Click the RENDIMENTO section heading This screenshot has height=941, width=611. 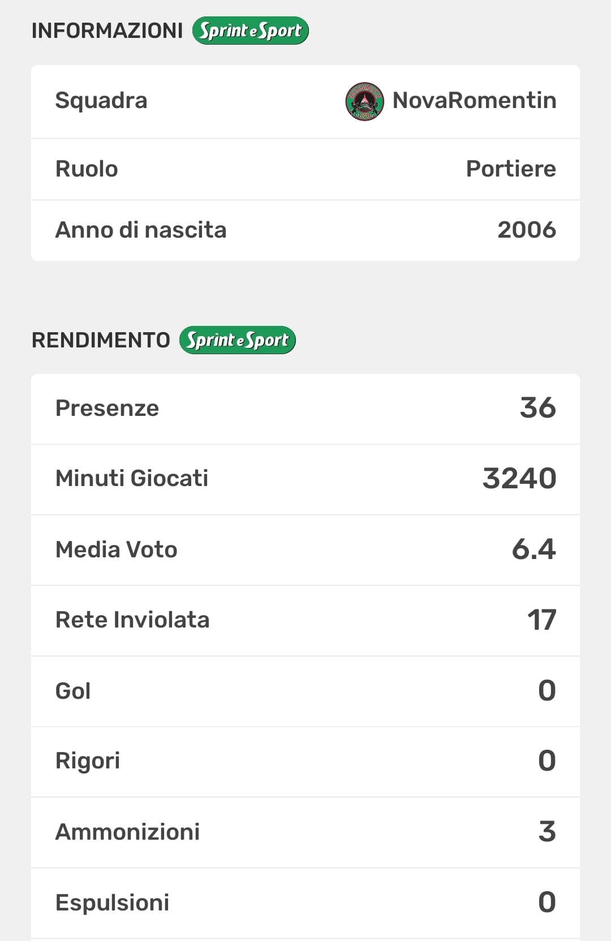point(101,340)
